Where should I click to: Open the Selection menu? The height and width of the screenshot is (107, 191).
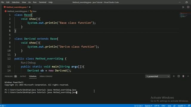pyautogui.click(x=16, y=2)
